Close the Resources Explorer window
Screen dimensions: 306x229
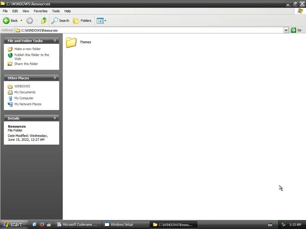[302, 4]
